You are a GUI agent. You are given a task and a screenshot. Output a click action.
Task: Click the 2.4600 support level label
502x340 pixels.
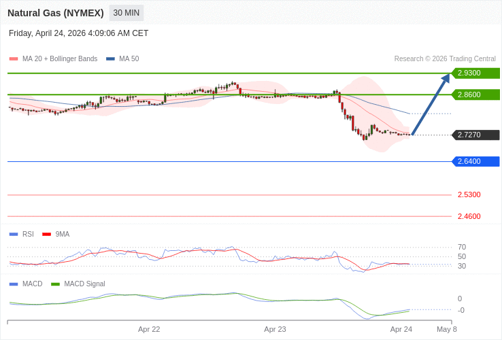(469, 217)
